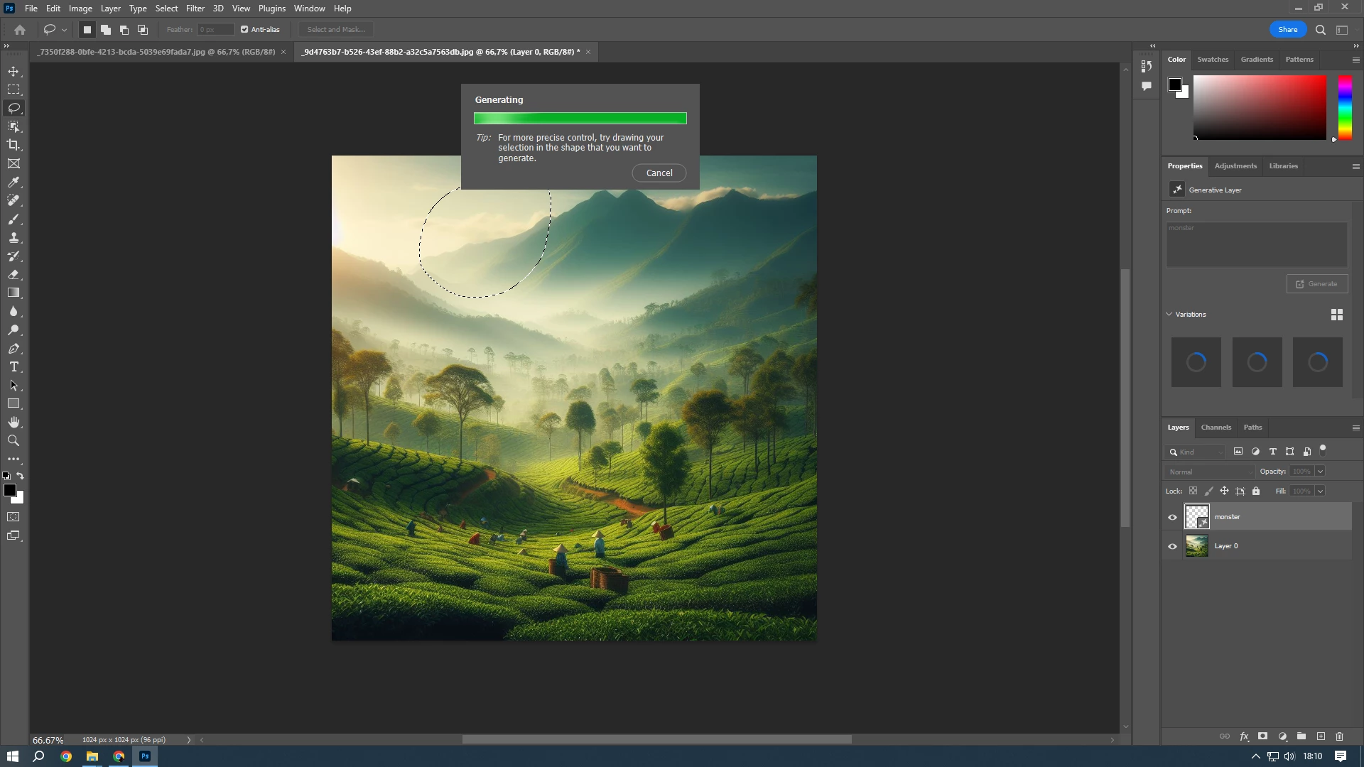
Task: Open the Filter menu
Action: [195, 9]
